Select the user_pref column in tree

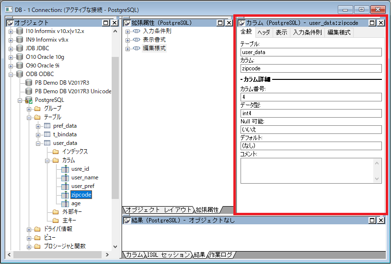point(83,186)
